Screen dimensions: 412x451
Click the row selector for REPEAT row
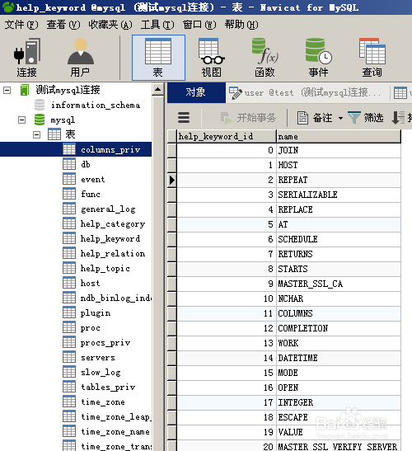pyautogui.click(x=172, y=180)
